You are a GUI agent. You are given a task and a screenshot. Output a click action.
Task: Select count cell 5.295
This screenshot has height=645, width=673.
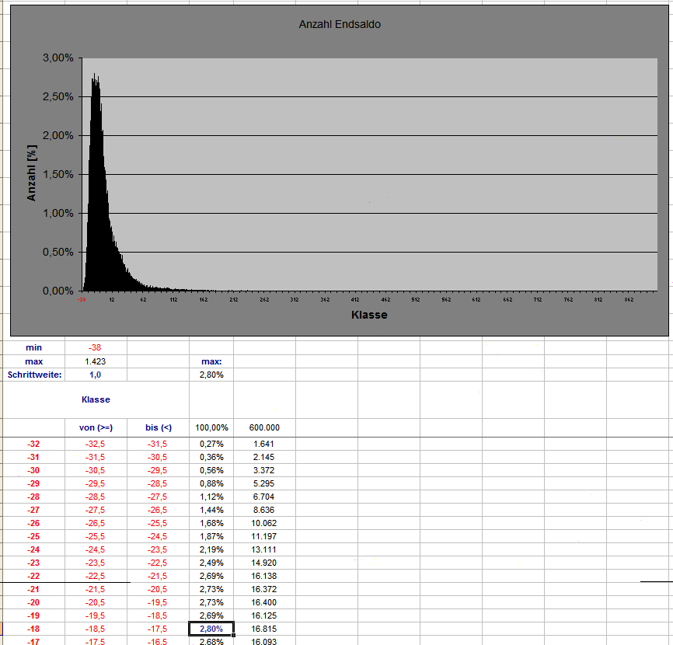pyautogui.click(x=264, y=483)
